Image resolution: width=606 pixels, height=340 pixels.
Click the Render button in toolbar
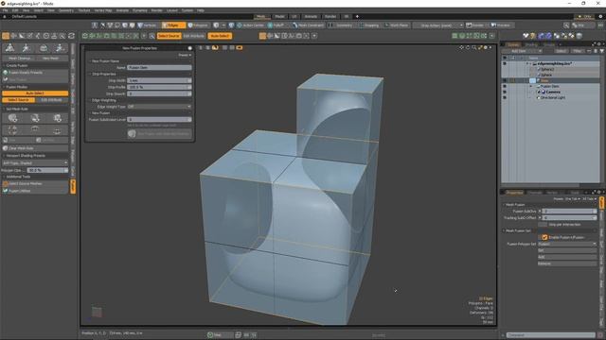475,25
